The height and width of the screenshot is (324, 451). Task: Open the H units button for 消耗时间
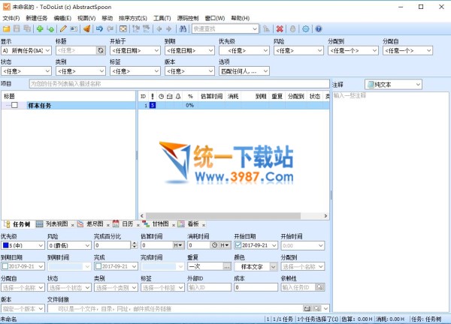click(x=225, y=245)
